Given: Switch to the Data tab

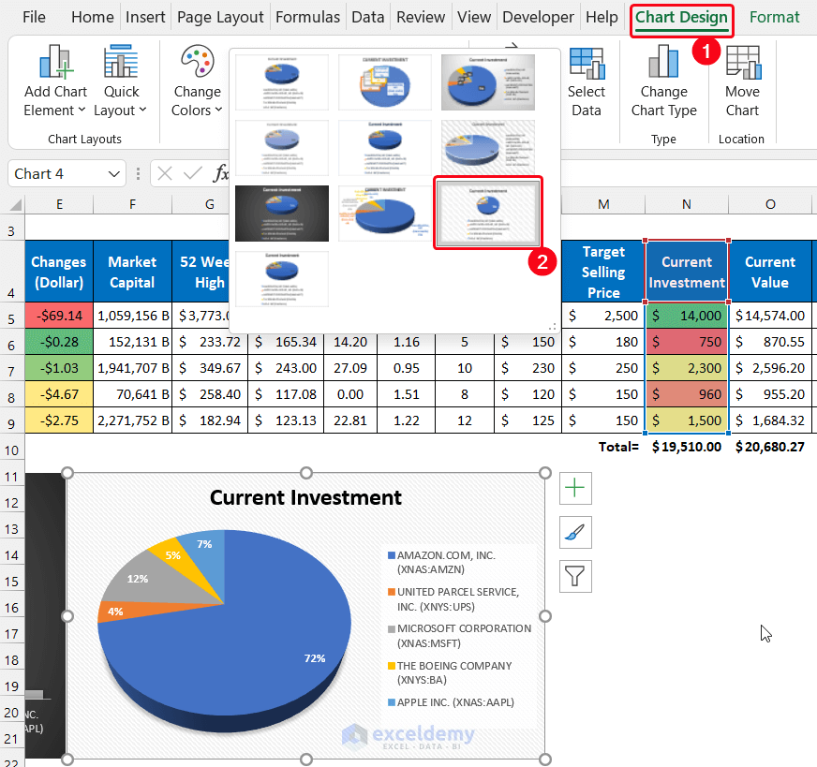Looking at the screenshot, I should point(367,17).
